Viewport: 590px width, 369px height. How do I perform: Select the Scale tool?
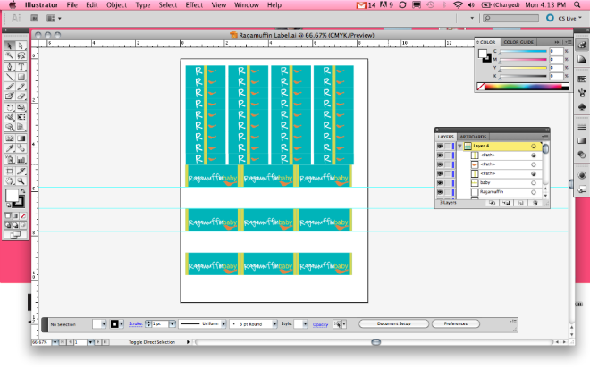tap(21, 107)
